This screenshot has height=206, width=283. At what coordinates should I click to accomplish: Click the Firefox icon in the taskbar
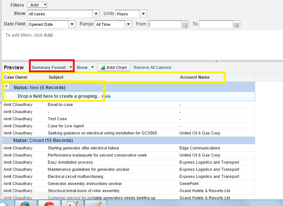[x=26, y=203]
